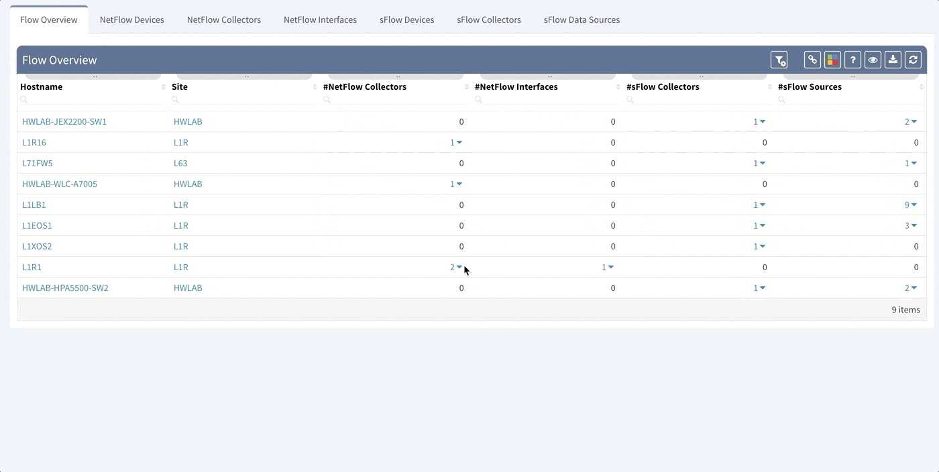Sort the #NetFlow Interfaces column

pos(618,87)
